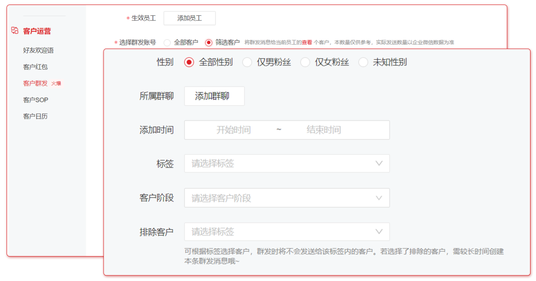Image resolution: width=536 pixels, height=281 pixels.
Task: Click the 添加群聊 button
Action: click(214, 96)
